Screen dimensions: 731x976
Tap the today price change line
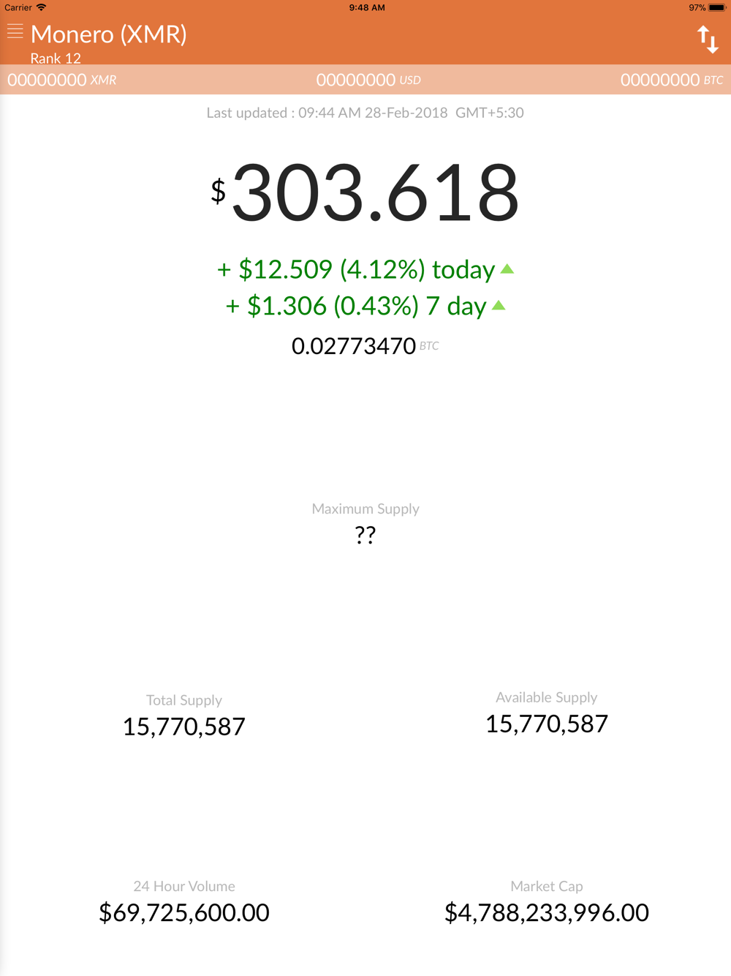tap(356, 269)
